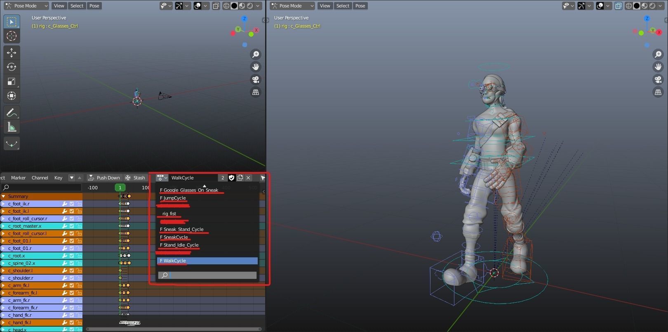Switch perspective/orthographic grid icon in right viewport
Image resolution: width=668 pixels, height=332 pixels.
click(658, 92)
